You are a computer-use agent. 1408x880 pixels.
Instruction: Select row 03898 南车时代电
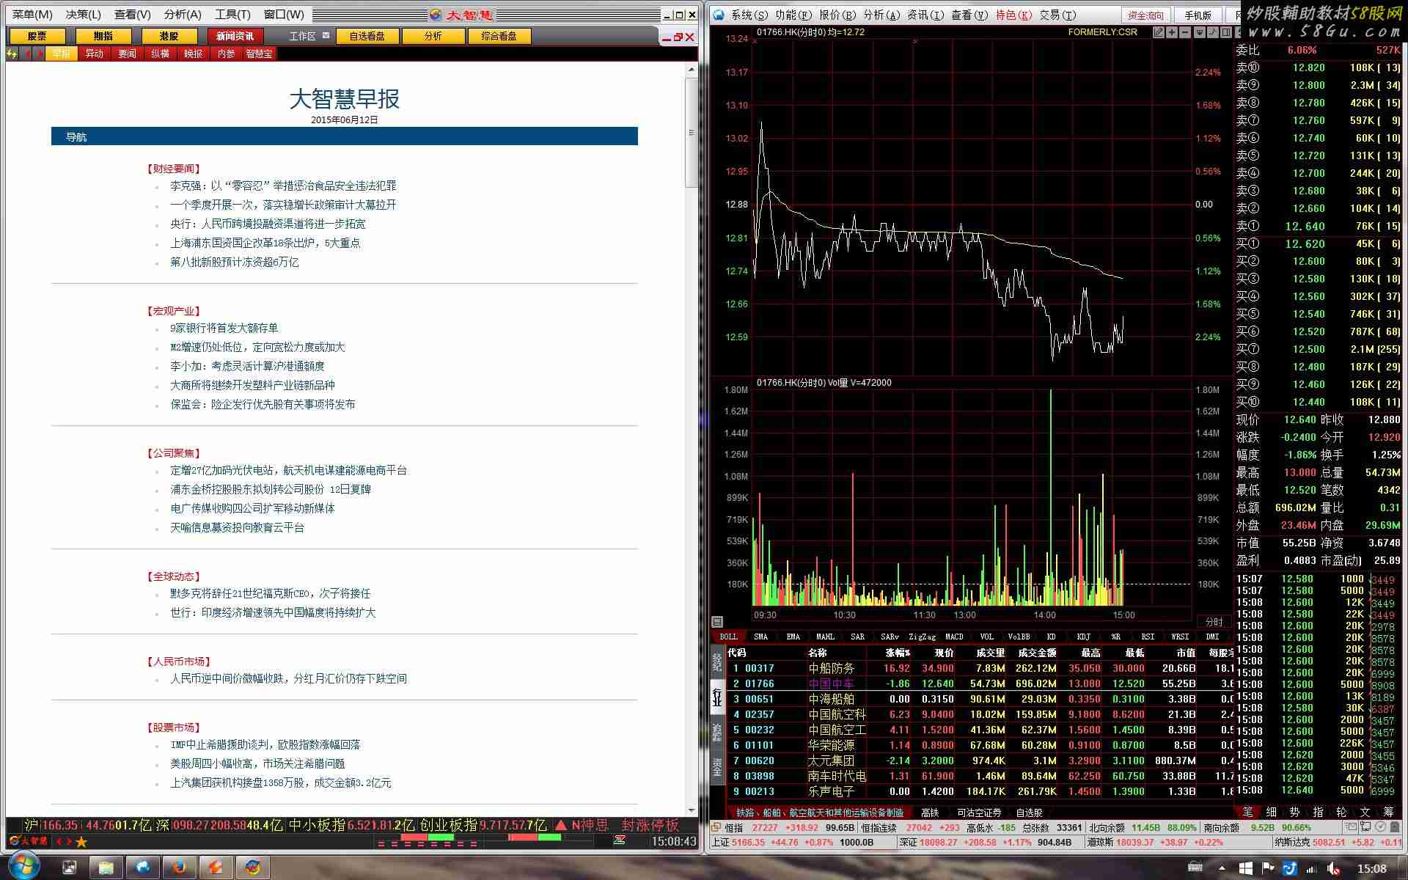(980, 776)
